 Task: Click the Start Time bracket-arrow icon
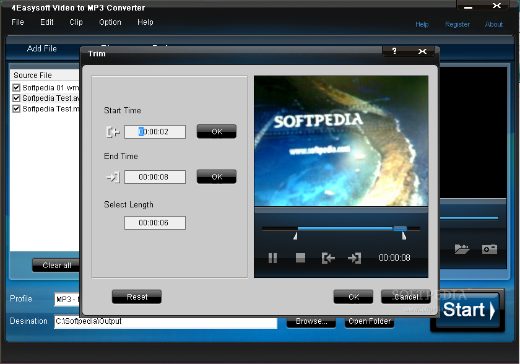coord(113,132)
